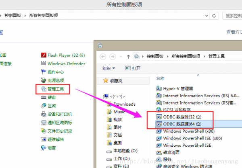Open the 疑难解答 icon
Viewport: 242px width, 168px height.
tap(44, 139)
